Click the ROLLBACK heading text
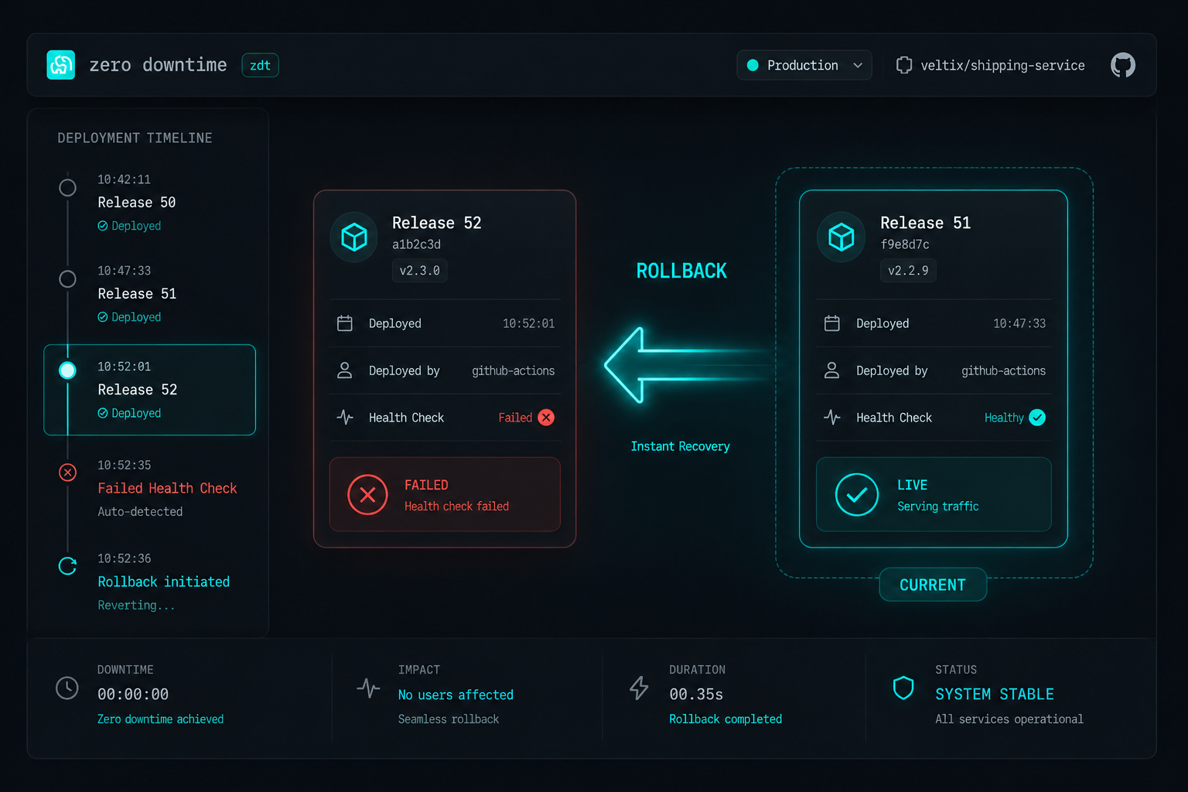This screenshot has width=1188, height=792. coord(681,271)
